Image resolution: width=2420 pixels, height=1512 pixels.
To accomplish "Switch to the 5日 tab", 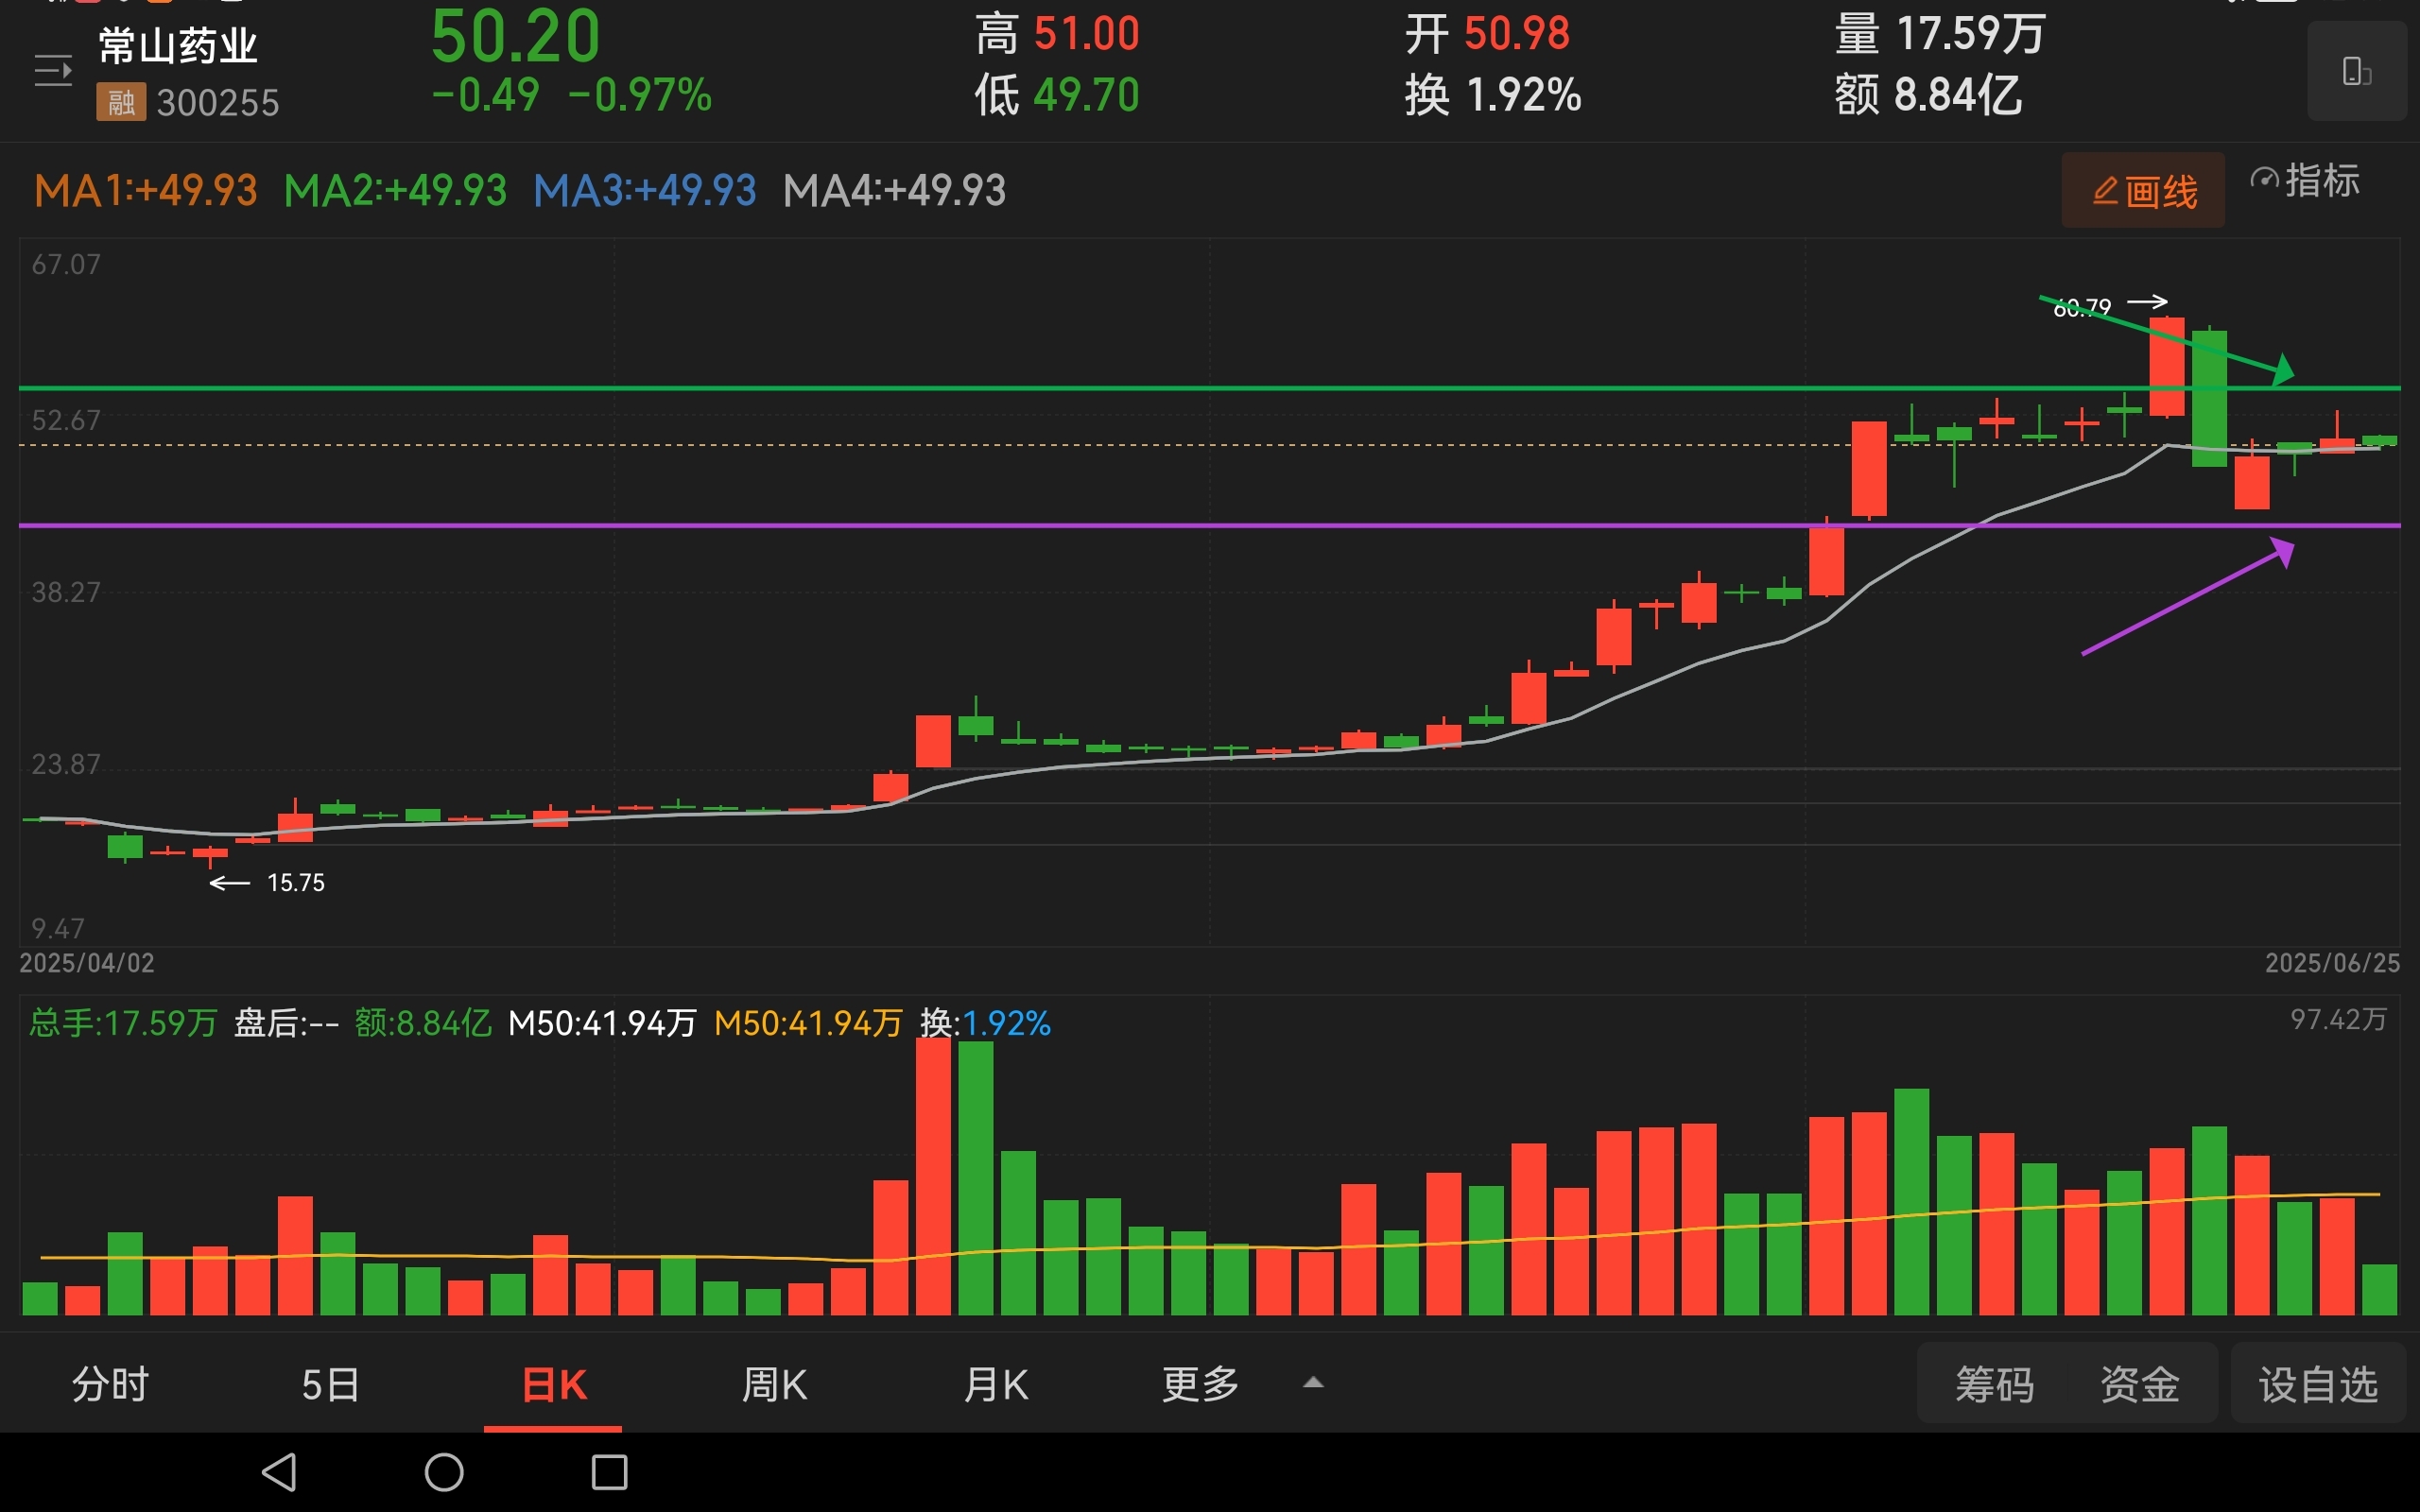I will 331,1385.
